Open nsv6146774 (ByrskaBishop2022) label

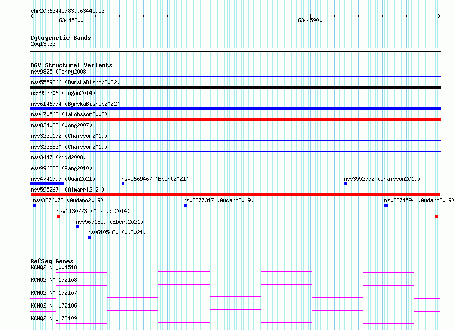click(x=75, y=104)
